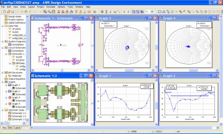Click the third blue layout view icon
Viewport: 223px width, 134px height.
click(142, 12)
